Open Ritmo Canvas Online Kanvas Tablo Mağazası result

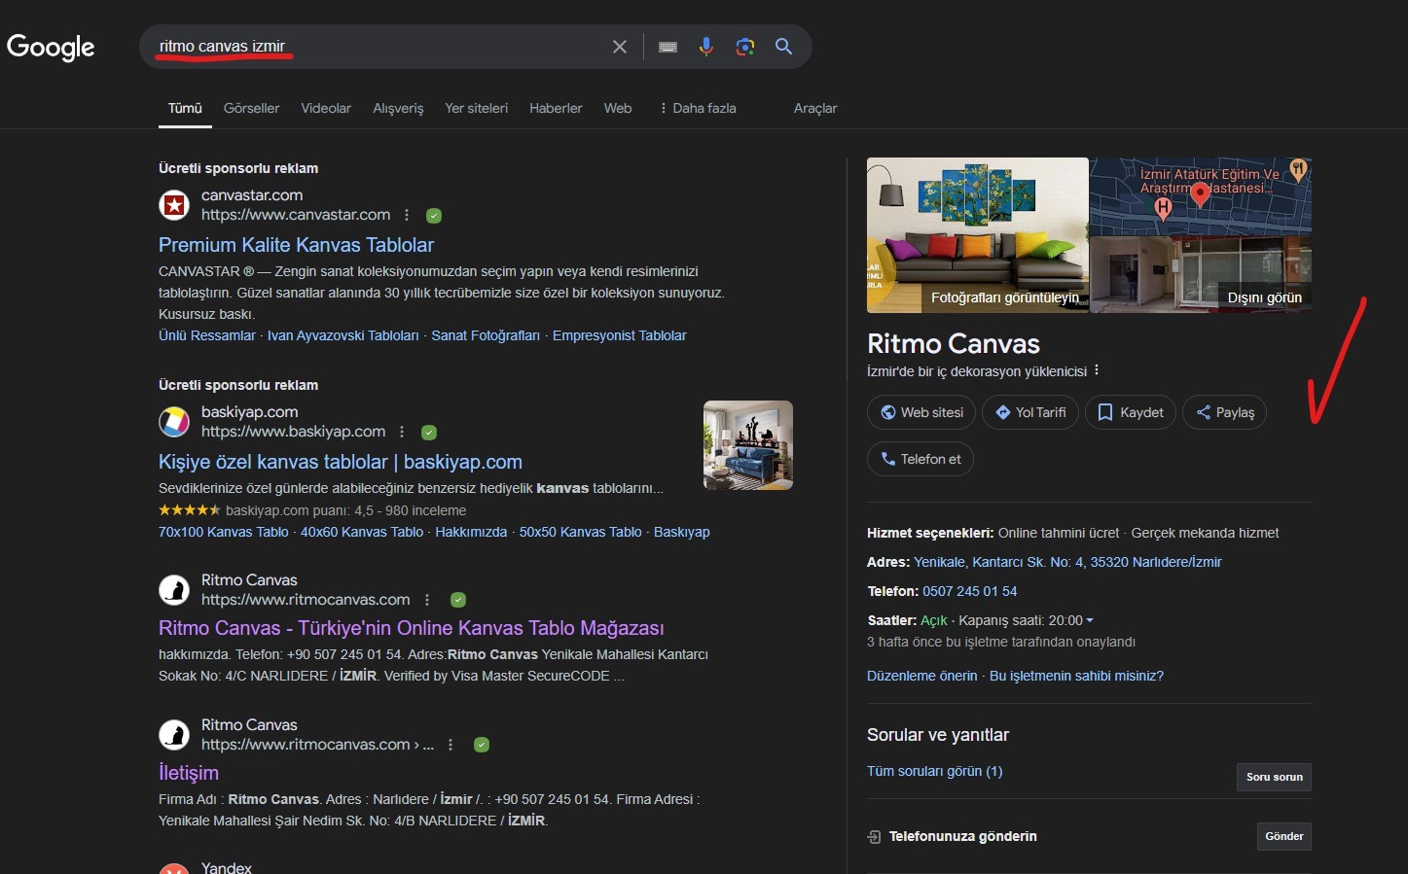coord(412,628)
